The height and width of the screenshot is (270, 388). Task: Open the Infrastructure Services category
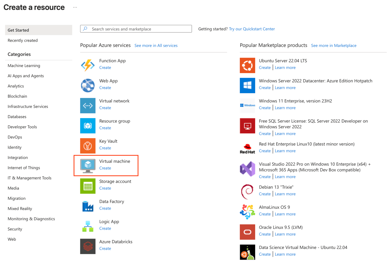tap(28, 106)
